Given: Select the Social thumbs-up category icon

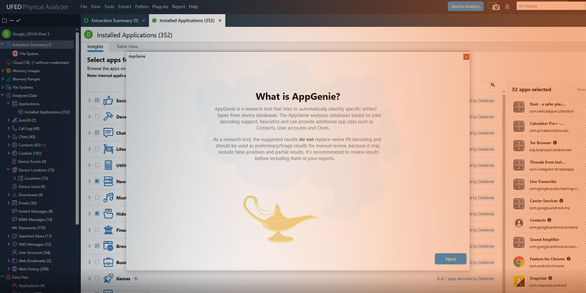Looking at the screenshot, I should [x=108, y=100].
